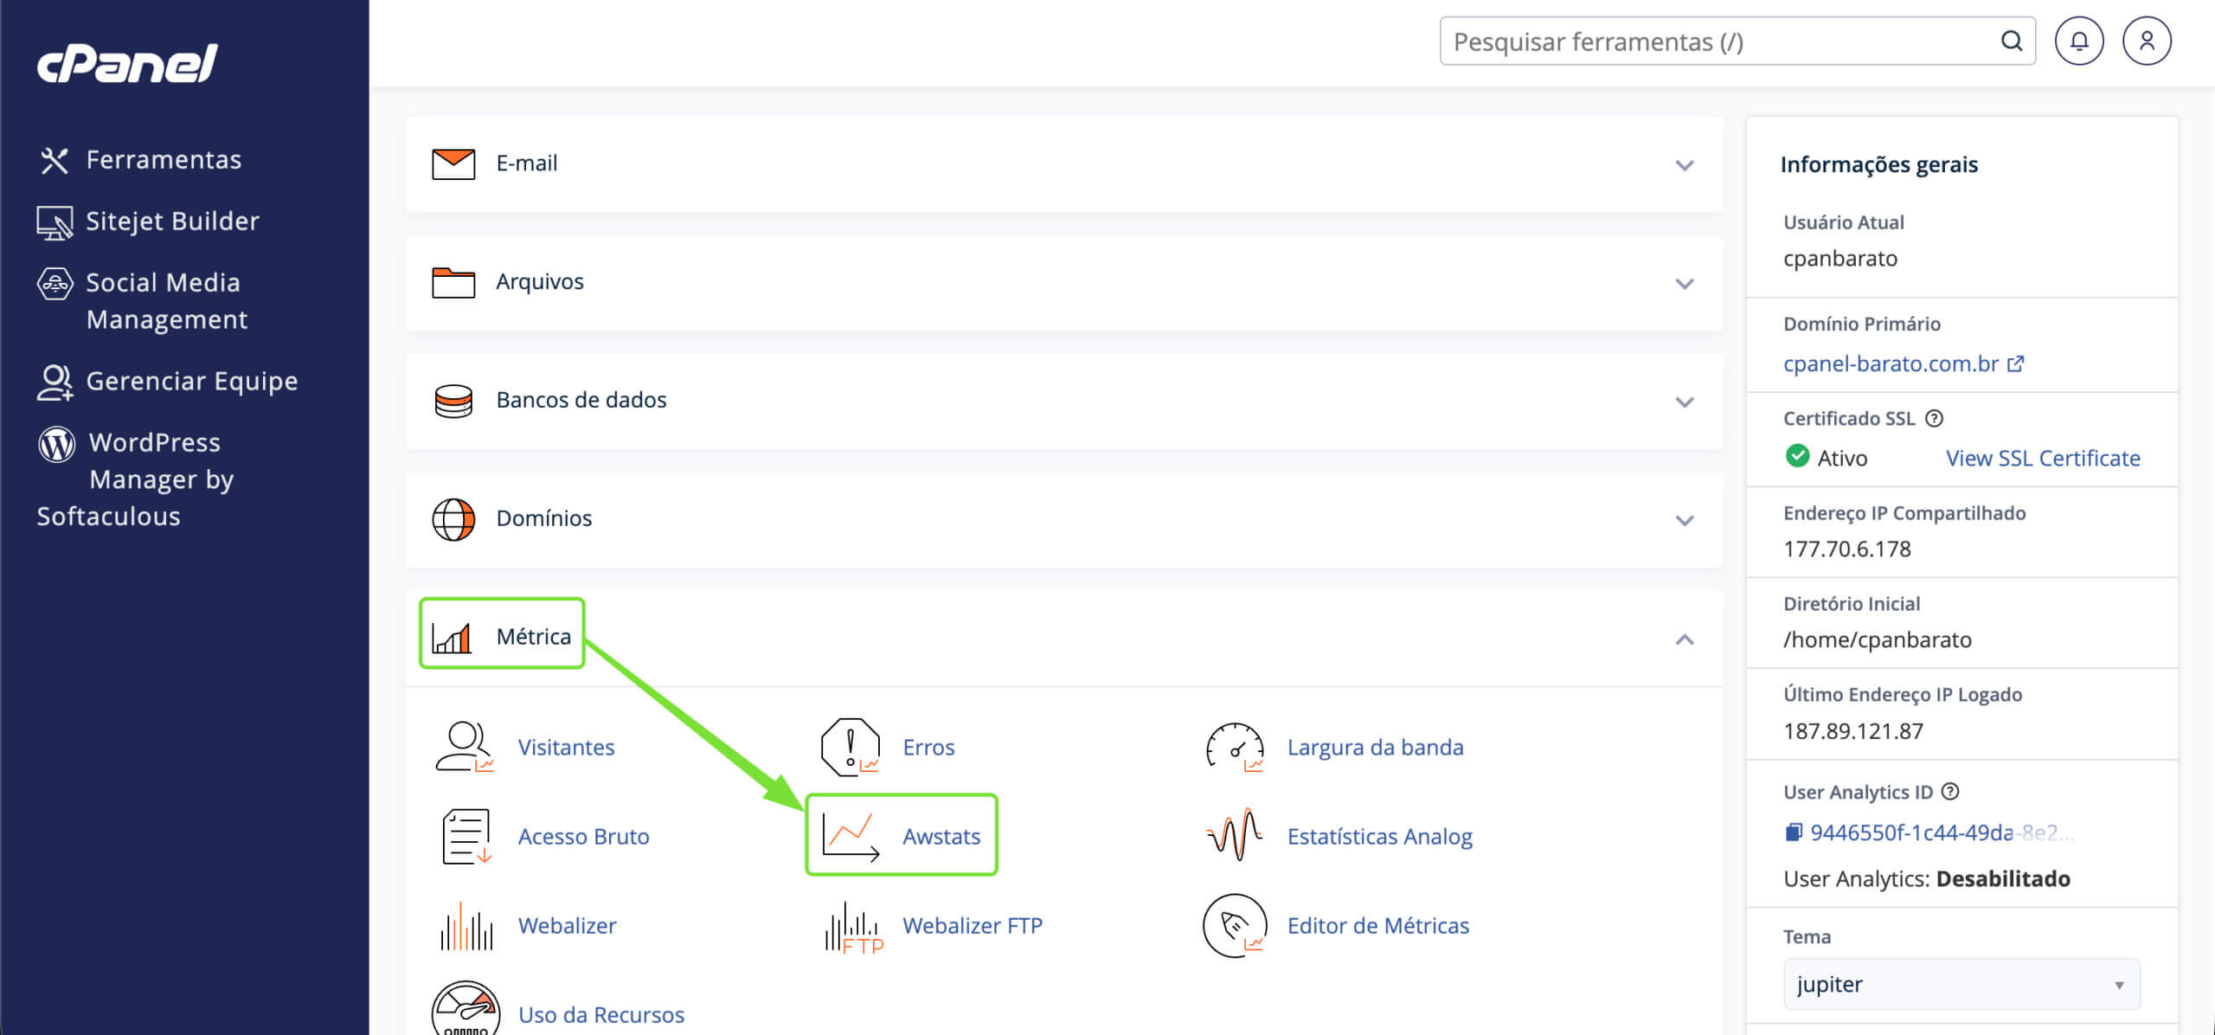Click the cPanel logo
This screenshot has width=2215, height=1035.
127,63
